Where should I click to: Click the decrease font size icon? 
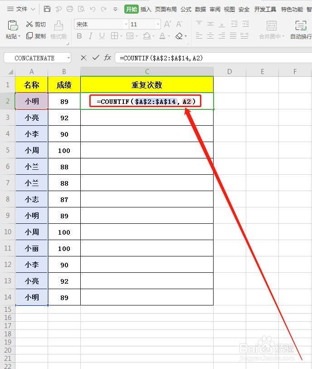point(179,24)
